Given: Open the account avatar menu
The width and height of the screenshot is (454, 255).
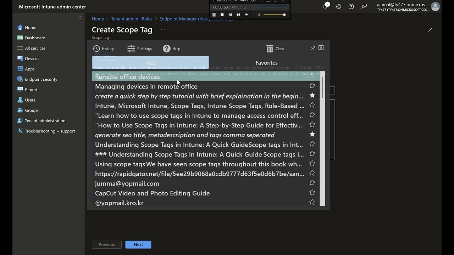Looking at the screenshot, I should [435, 6].
